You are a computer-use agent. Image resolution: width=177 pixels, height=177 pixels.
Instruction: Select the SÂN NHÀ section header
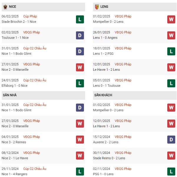point(43,95)
